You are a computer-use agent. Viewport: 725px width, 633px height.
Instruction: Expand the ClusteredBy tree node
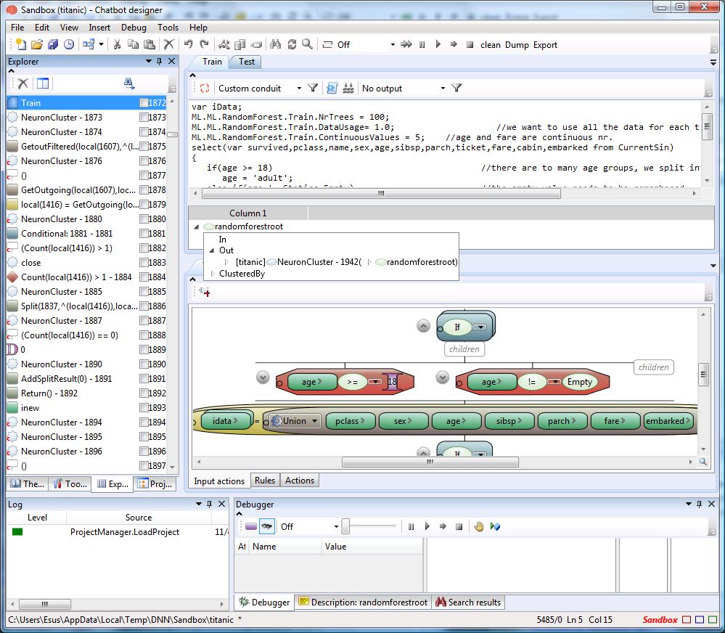tap(213, 274)
